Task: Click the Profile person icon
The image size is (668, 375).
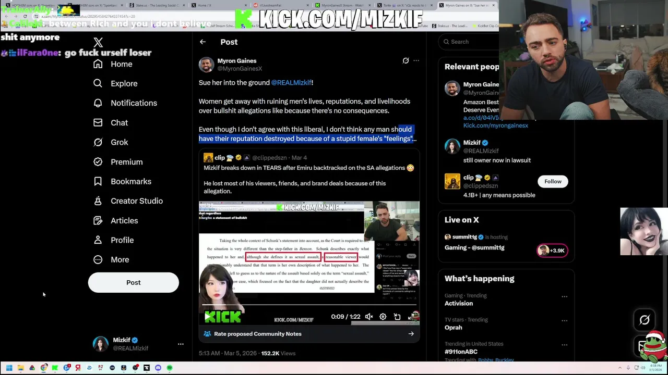Action: click(98, 240)
